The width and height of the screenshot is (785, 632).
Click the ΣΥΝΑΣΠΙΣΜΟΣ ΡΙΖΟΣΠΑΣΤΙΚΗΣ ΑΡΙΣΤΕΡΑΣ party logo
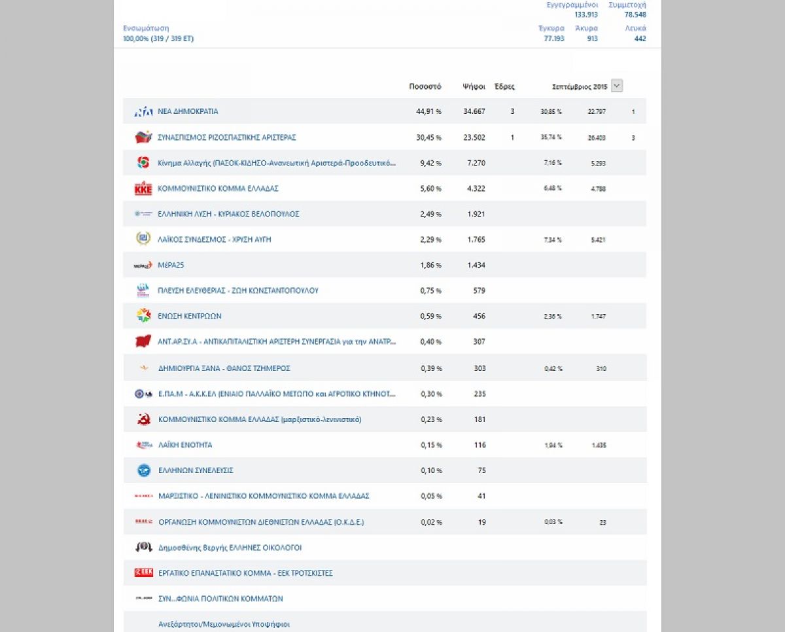(x=143, y=137)
